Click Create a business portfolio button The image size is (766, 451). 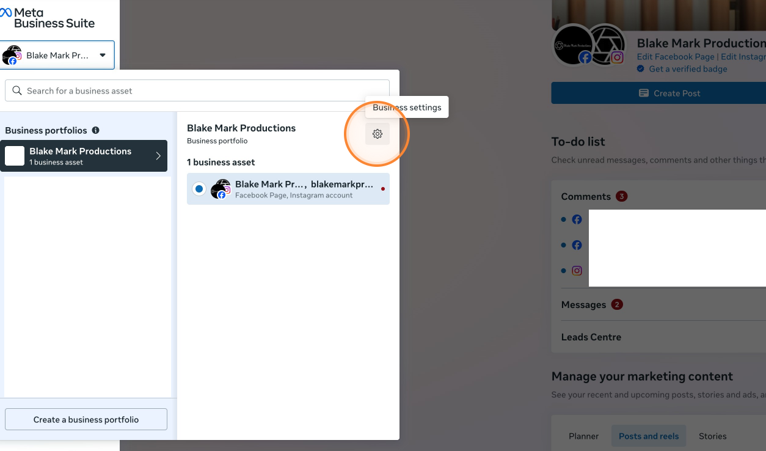(86, 419)
